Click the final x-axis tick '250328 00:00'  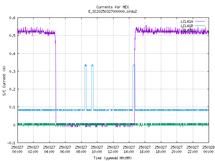(x=208, y=149)
